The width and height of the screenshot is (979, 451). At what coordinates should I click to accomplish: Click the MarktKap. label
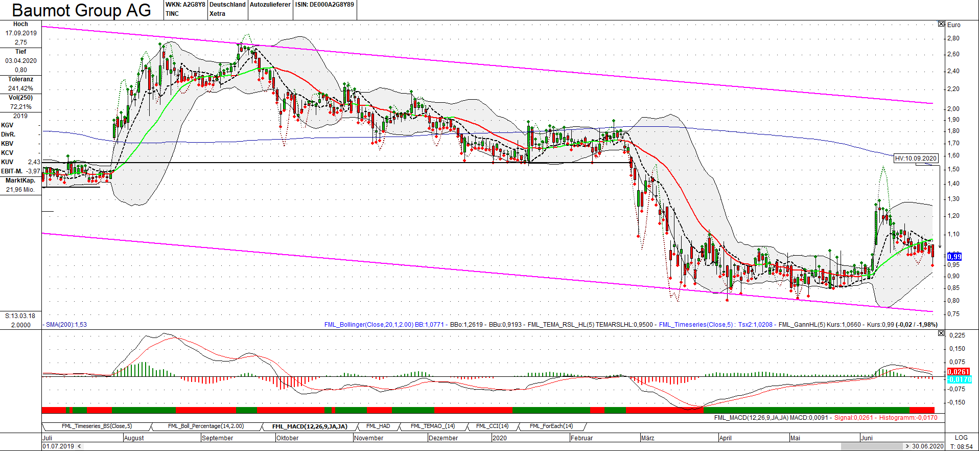coord(20,181)
